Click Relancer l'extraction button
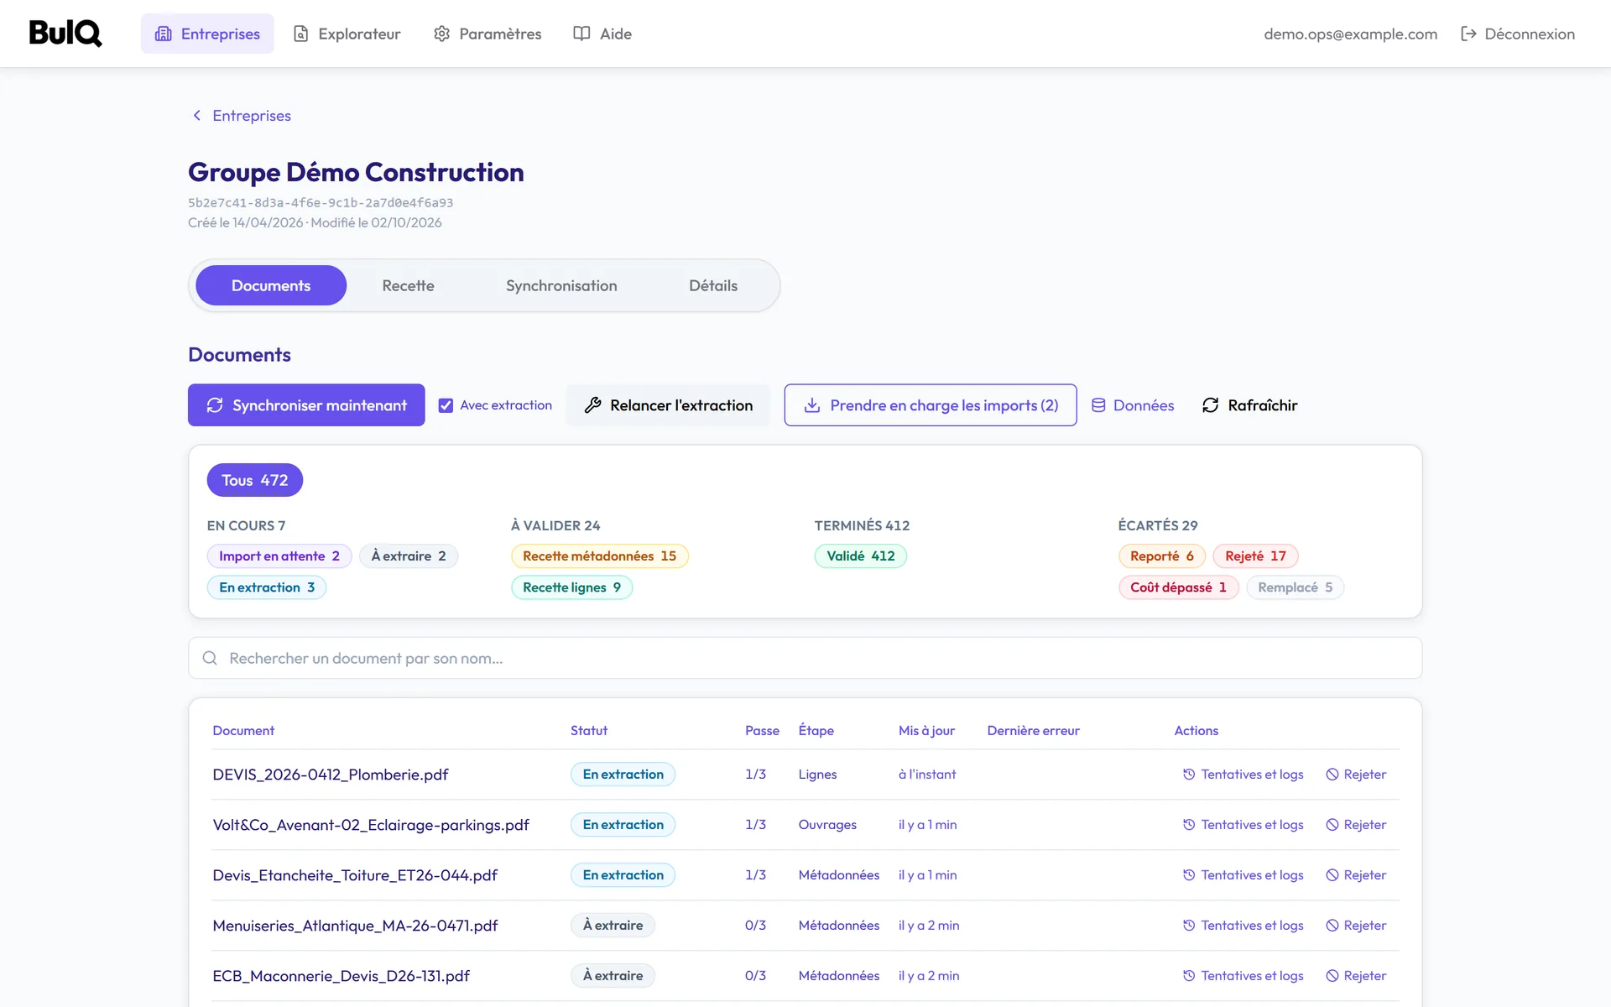Viewport: 1611px width, 1007px height. click(x=668, y=405)
